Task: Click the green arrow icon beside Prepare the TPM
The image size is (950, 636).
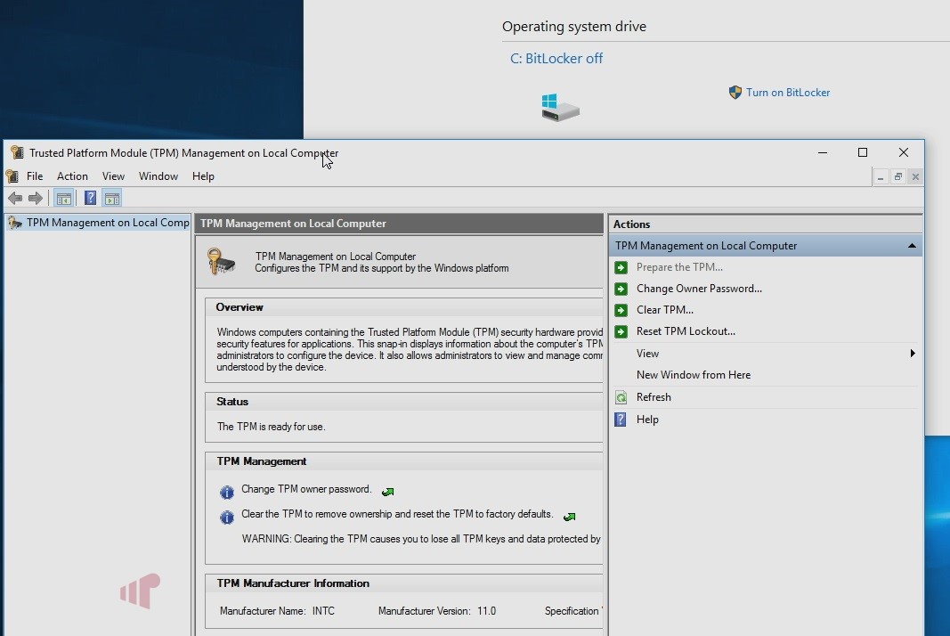Action: pyautogui.click(x=621, y=267)
